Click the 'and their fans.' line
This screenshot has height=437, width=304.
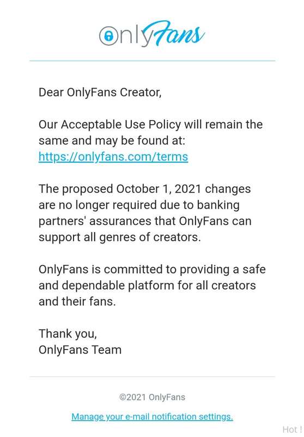point(77,302)
